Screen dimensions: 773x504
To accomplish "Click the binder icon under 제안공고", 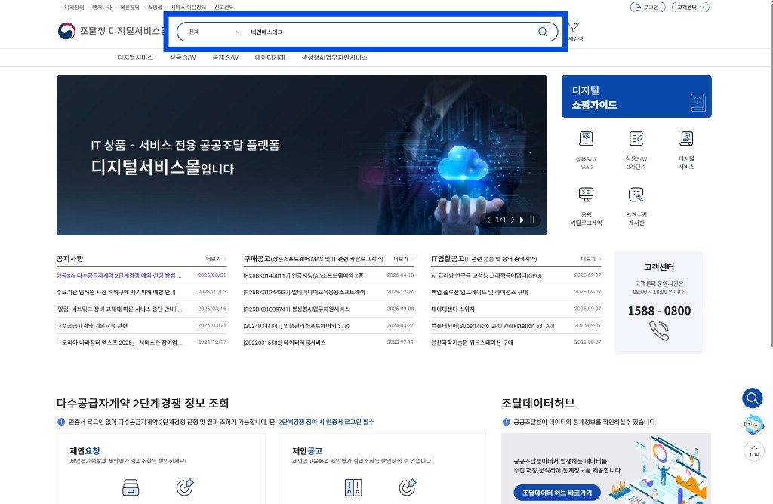I will [353, 487].
